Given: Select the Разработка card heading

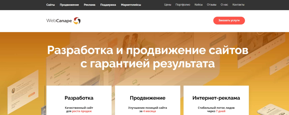Looking at the screenshot, I should 79,98.
